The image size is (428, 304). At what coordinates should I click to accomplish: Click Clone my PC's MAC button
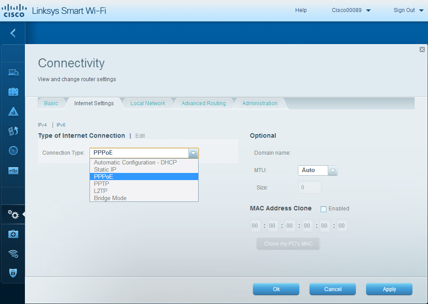(288, 244)
